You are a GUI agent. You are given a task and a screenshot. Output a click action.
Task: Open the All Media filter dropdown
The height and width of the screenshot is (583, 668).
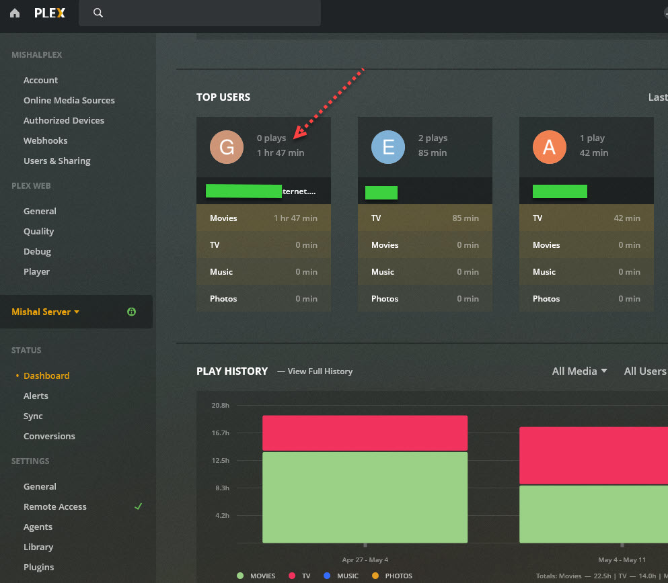(x=579, y=371)
